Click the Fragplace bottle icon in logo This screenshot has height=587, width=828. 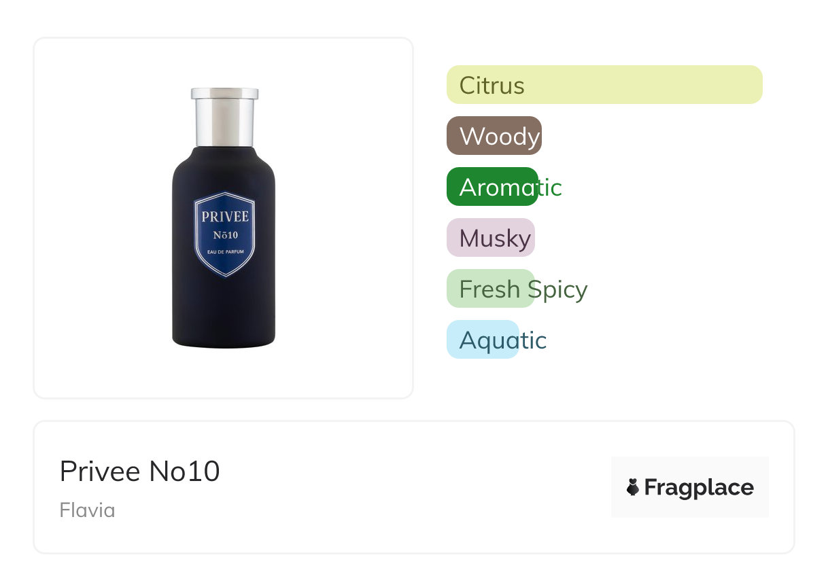point(633,487)
